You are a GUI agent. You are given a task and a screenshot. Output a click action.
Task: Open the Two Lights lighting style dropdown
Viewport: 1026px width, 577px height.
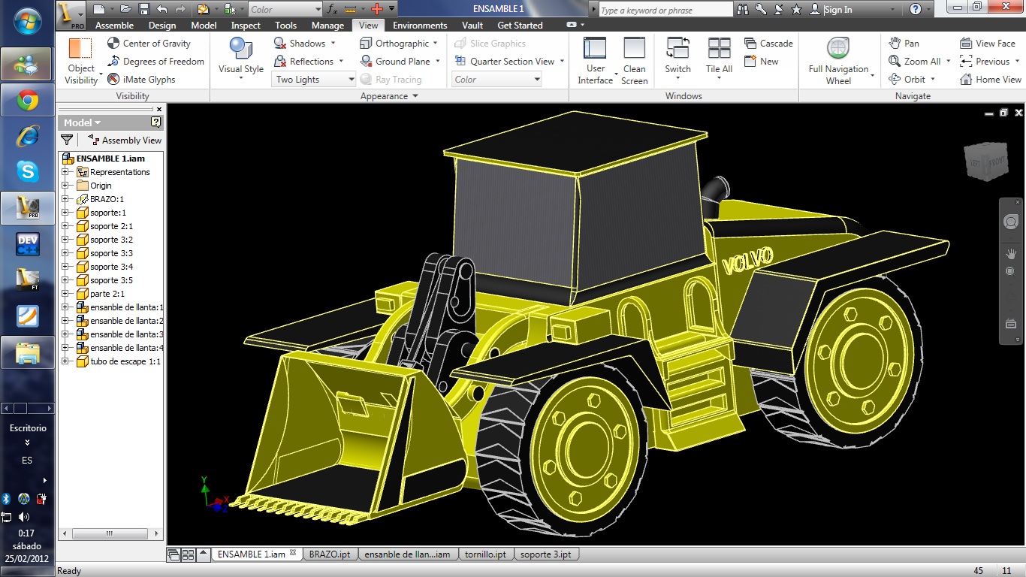313,79
